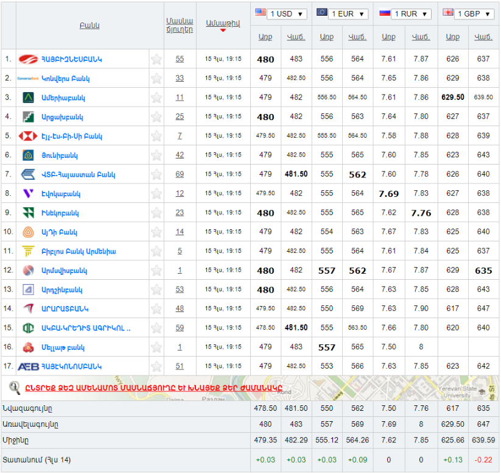Click the ԱՐԱՐԱՏԲԱՆԿ logo icon

coord(28,309)
